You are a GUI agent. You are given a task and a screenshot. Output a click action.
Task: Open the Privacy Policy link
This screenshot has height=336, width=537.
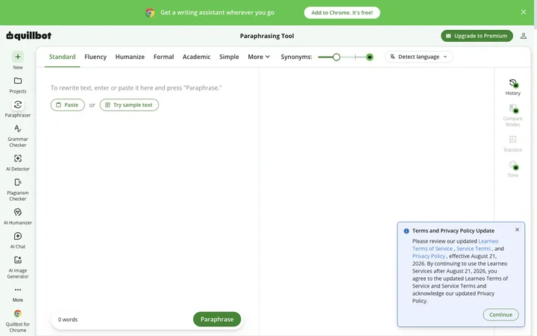click(428, 256)
